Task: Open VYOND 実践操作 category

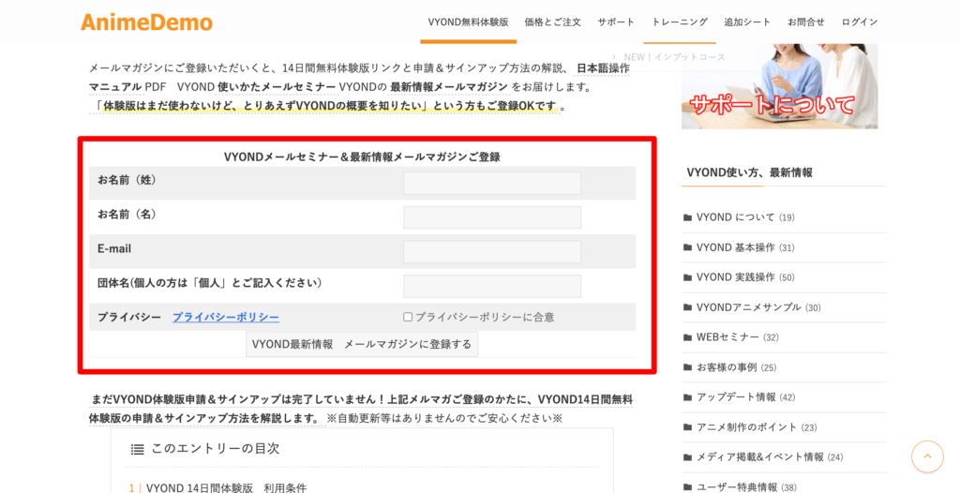Action: pos(736,277)
